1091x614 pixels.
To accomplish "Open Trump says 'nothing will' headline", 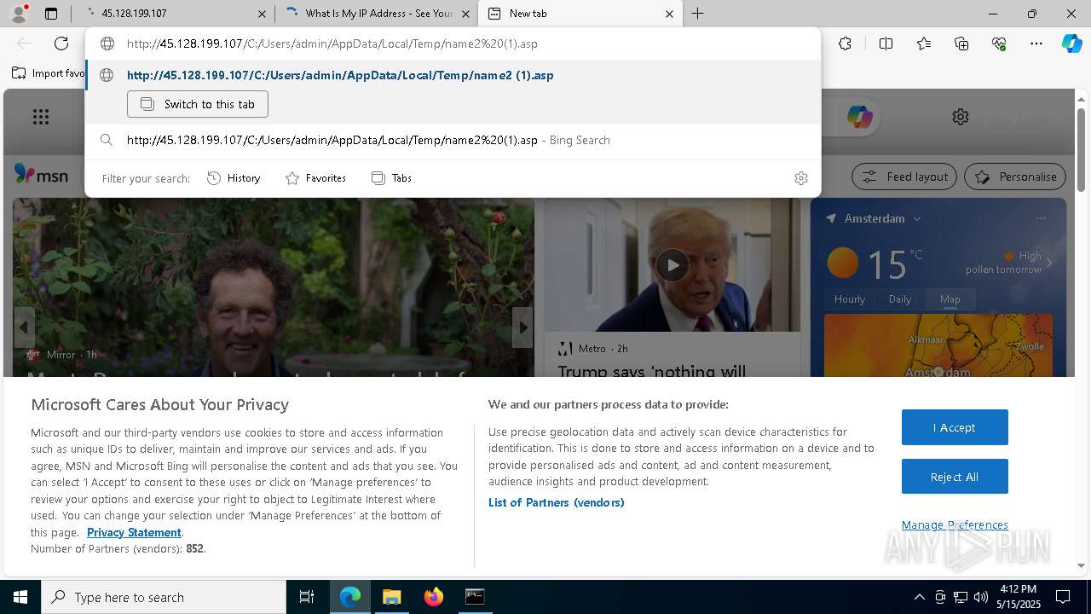I will pyautogui.click(x=652, y=371).
